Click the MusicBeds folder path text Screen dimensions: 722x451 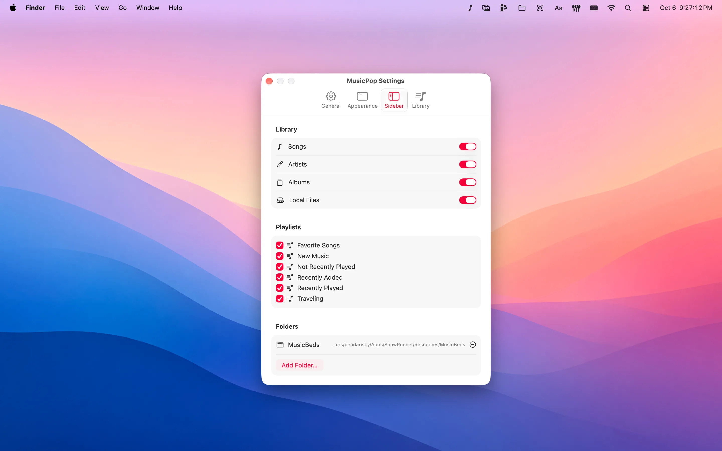coord(398,345)
